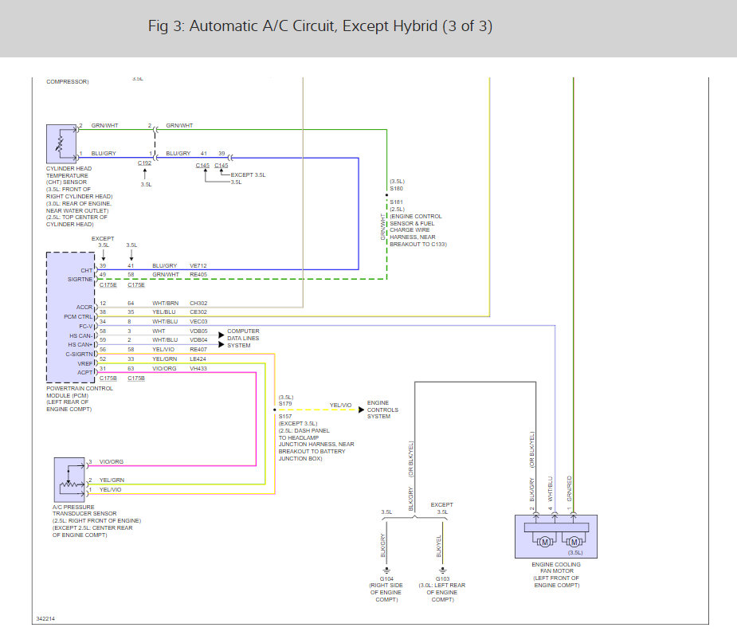Click the RE407 circuit code

198,349
